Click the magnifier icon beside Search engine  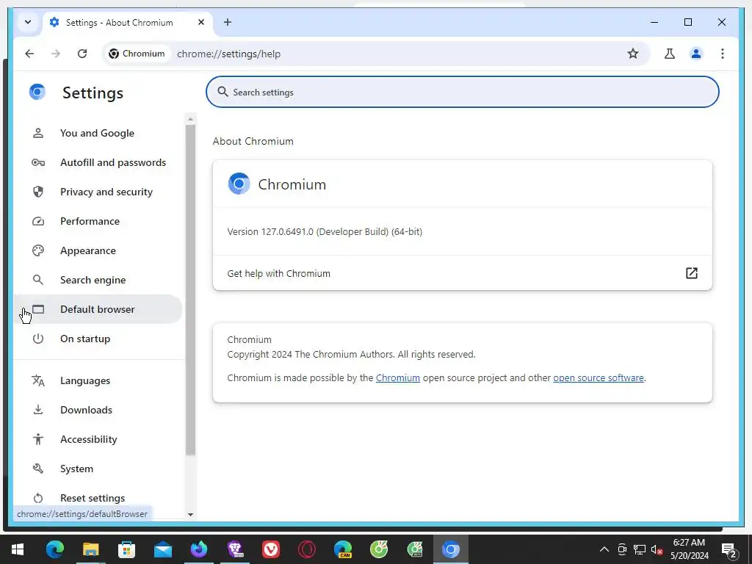(38, 280)
